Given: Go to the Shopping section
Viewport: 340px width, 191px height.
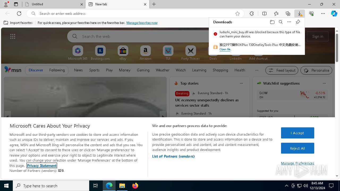Looking at the screenshot, I should [x=220, y=70].
